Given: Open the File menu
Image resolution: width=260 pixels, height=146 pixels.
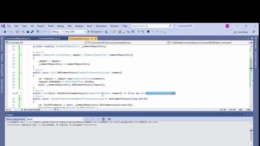Looking at the screenshot, I should 9,26.
